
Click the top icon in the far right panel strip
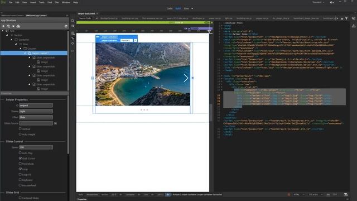pyautogui.click(x=353, y=18)
